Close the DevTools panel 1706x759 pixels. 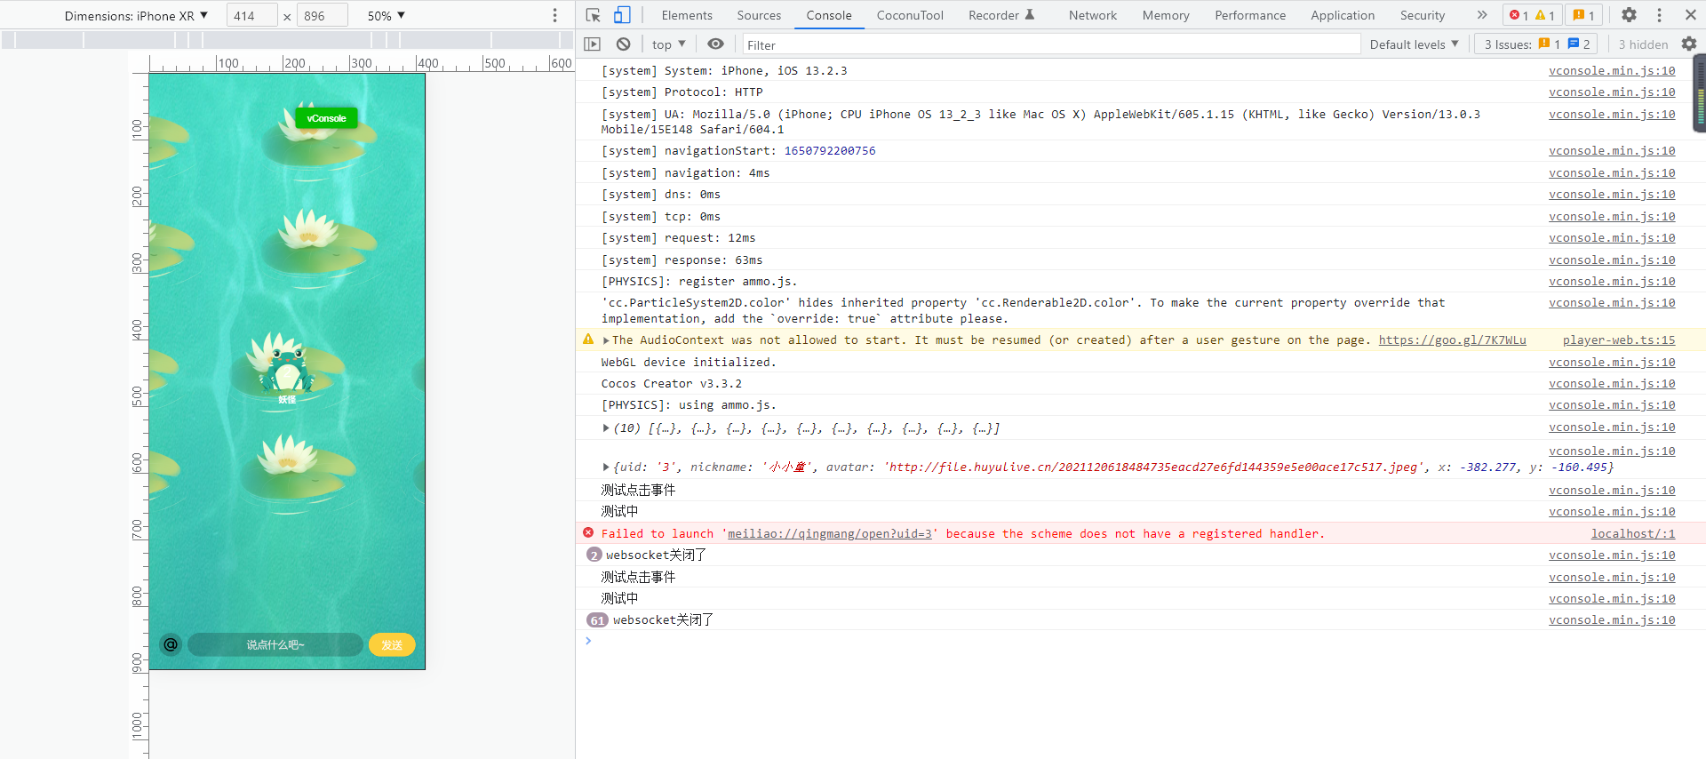tap(1691, 15)
